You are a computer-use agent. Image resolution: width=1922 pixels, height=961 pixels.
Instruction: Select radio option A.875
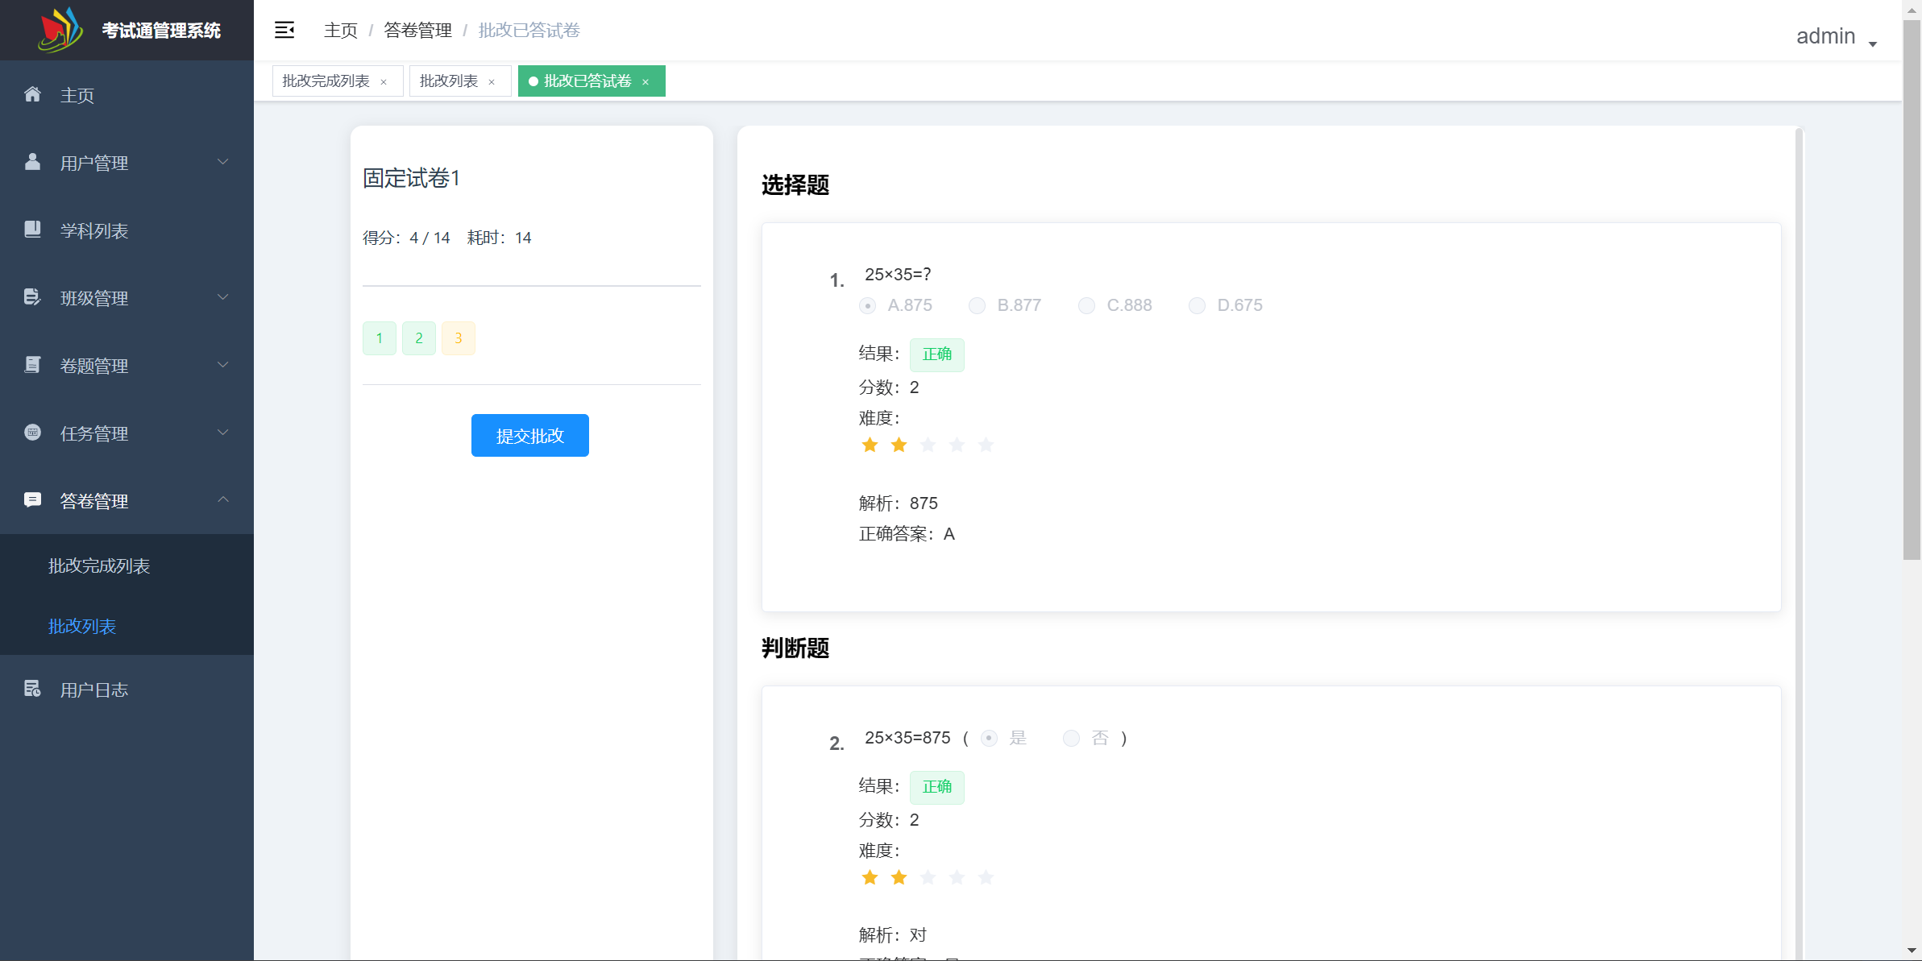867,305
